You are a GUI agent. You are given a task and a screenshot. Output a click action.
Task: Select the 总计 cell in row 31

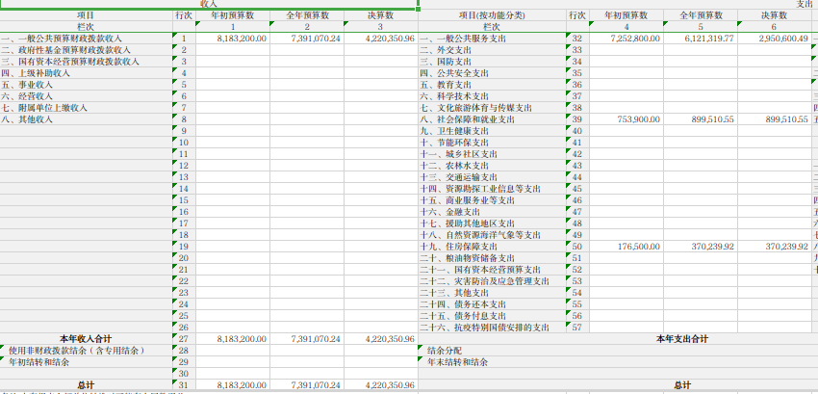[86, 385]
